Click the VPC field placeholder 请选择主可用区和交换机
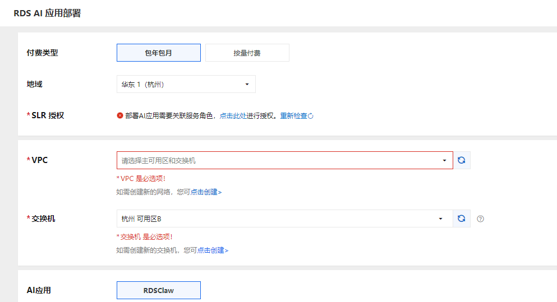Image resolution: width=557 pixels, height=302 pixels. [x=159, y=160]
